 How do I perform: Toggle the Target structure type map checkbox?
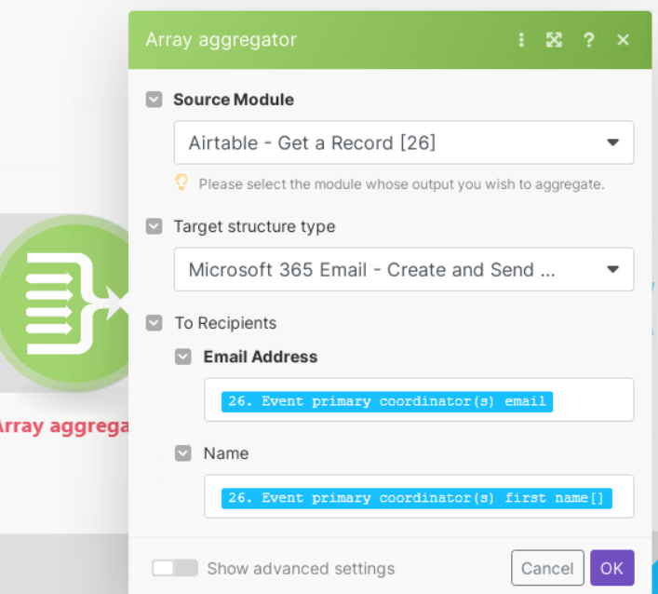154,226
